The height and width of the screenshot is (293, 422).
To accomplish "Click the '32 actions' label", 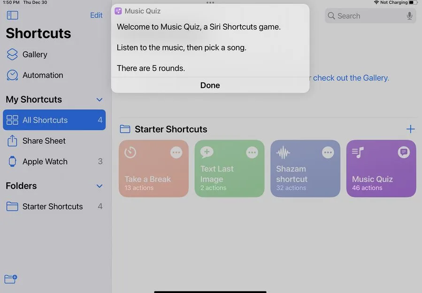I will click(x=291, y=188).
